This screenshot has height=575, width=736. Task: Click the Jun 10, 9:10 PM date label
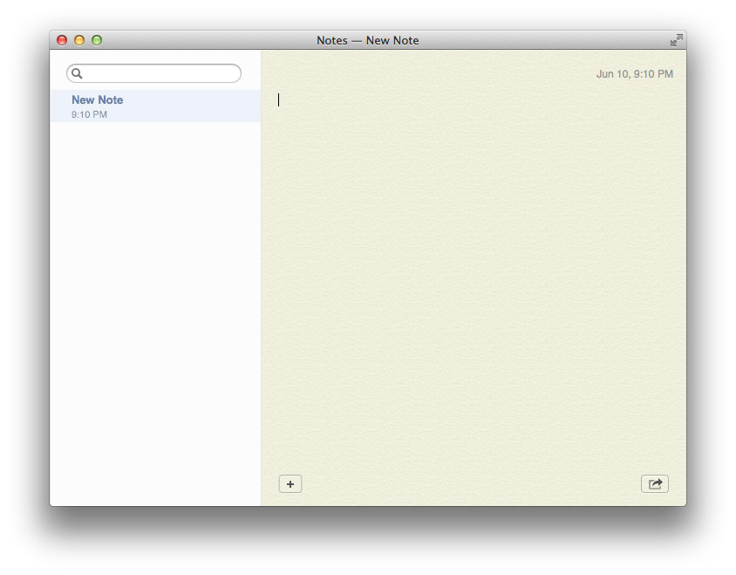[635, 74]
